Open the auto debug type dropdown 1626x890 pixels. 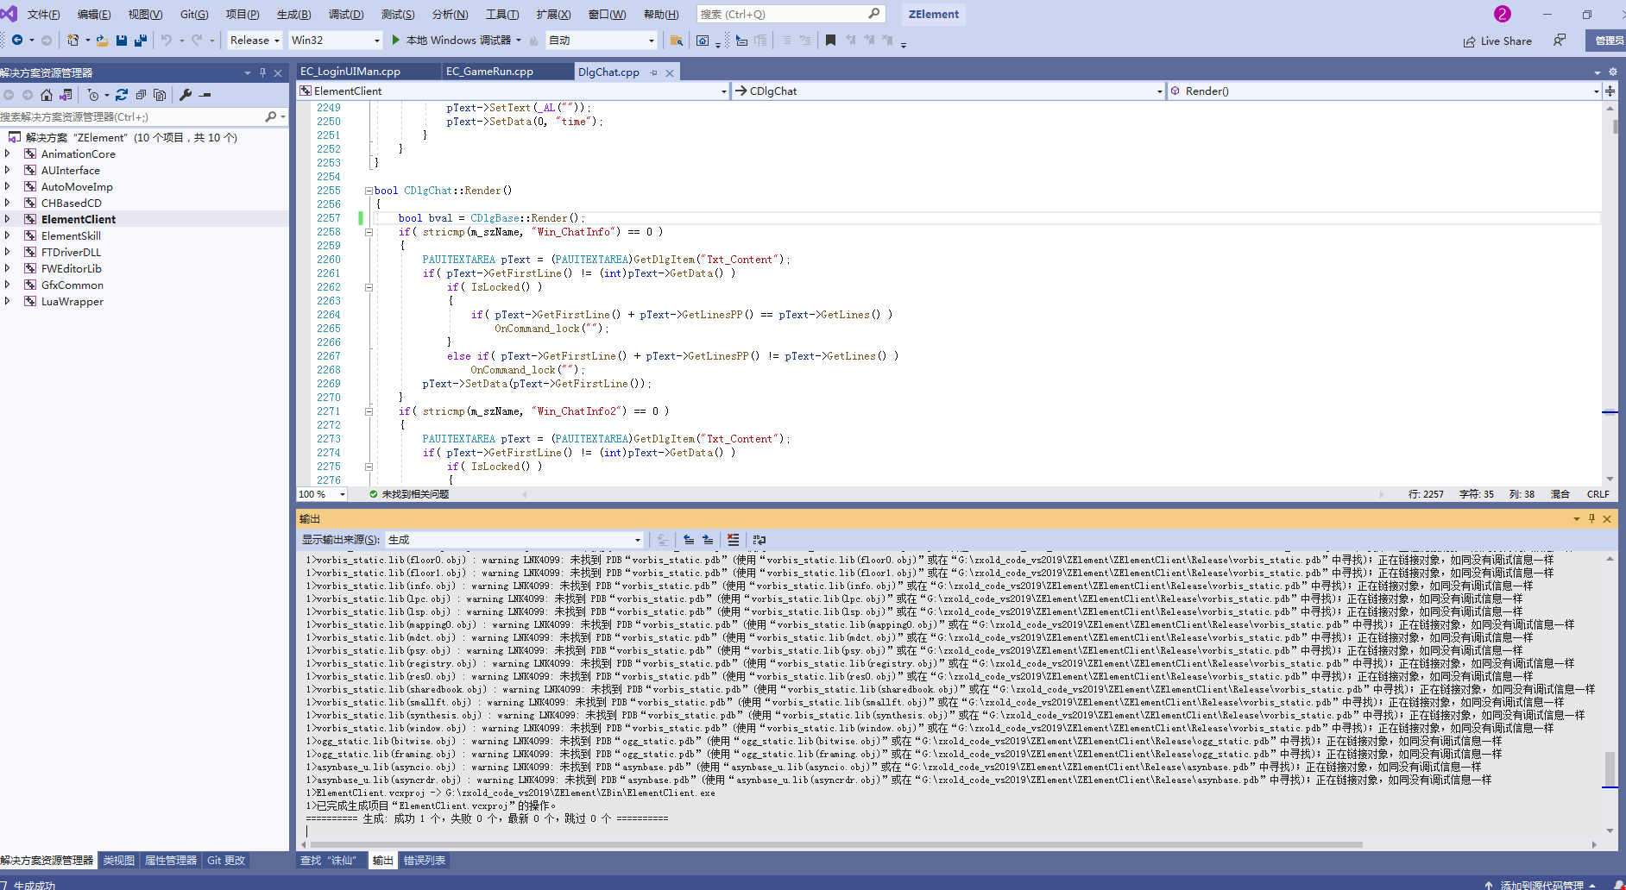point(602,40)
